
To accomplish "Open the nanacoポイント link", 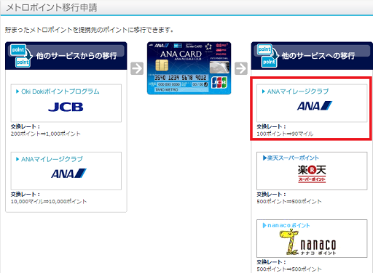I will [288, 226].
